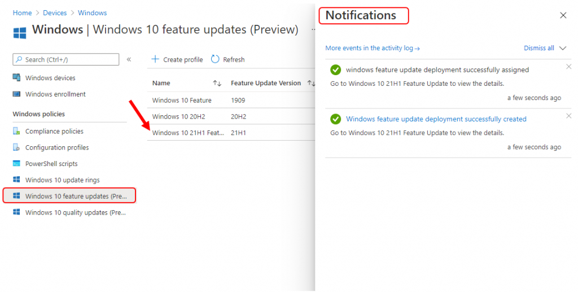
Task: Click the 'windows feature update deployment successfully assigned' title
Action: point(437,69)
